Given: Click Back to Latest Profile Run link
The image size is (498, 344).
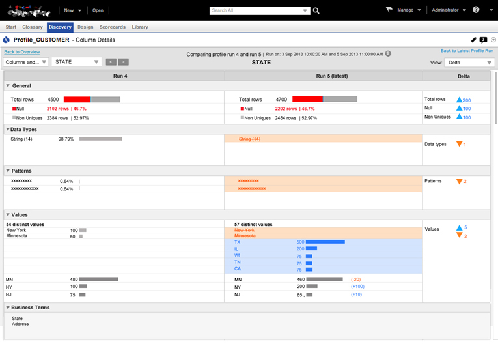Looking at the screenshot, I should coord(467,51).
